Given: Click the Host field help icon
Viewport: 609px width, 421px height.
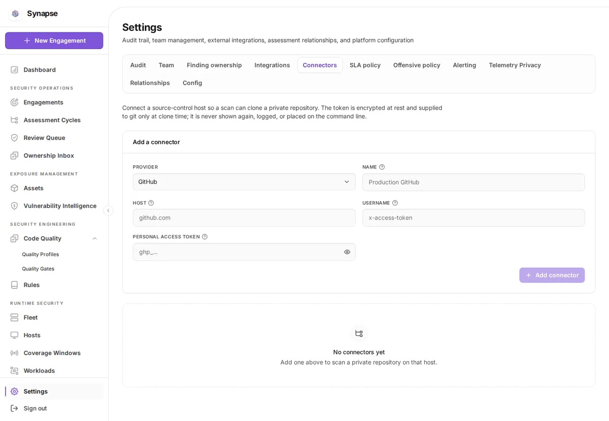Looking at the screenshot, I should [151, 203].
